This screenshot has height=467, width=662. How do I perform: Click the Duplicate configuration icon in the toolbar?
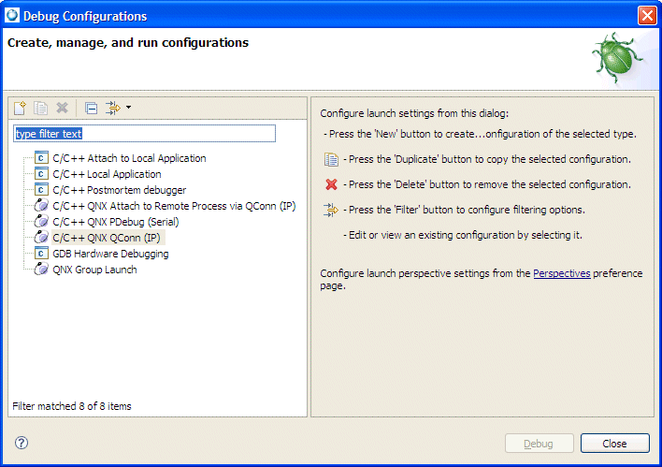40,108
